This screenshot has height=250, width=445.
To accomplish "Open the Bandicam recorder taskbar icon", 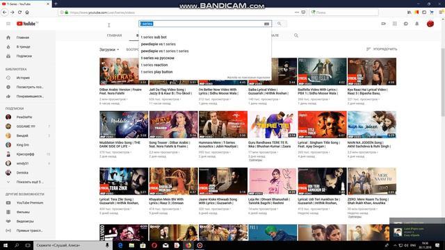I will click(200, 245).
